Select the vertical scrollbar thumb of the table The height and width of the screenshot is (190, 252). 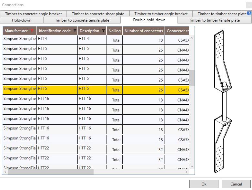point(192,78)
